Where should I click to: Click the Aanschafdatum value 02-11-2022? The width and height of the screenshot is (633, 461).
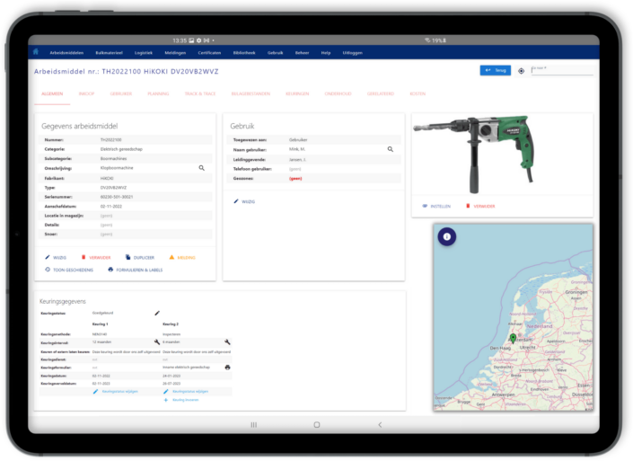(x=111, y=207)
